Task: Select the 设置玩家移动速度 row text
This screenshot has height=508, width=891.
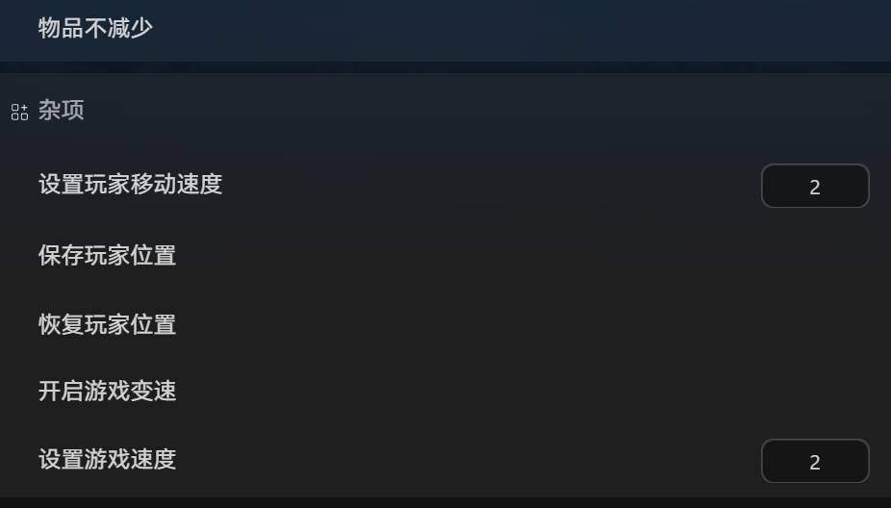Action: click(x=130, y=185)
